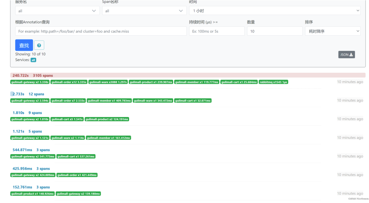This screenshot has width=369, height=203.
Task: Focus the Annotation query input field
Action: pyautogui.click(x=101, y=31)
